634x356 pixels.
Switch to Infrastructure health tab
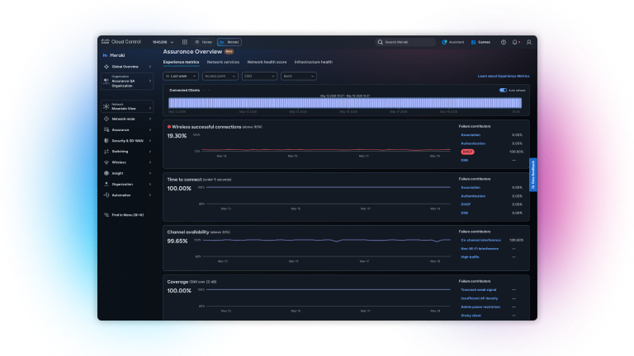click(314, 62)
